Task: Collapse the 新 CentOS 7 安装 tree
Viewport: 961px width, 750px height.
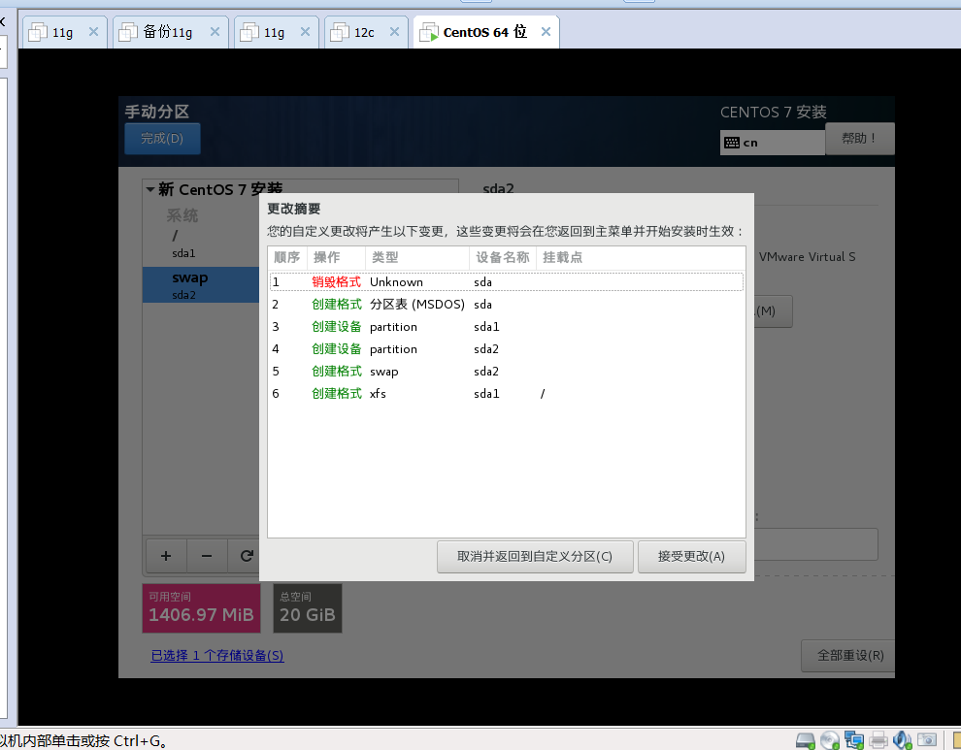Action: (x=150, y=190)
